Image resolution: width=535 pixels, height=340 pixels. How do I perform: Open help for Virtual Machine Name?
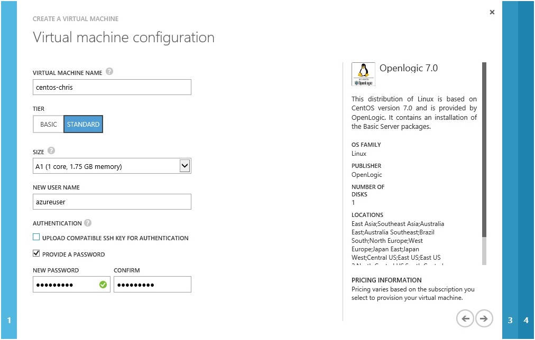pos(109,72)
